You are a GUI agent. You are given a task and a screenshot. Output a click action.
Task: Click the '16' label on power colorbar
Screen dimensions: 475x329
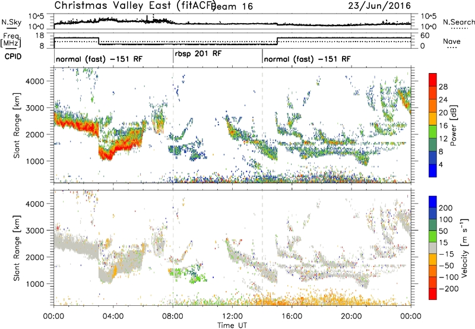pos(443,126)
